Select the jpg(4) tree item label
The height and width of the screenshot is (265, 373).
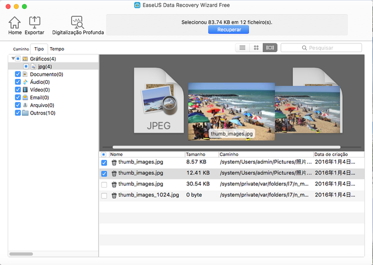click(45, 66)
